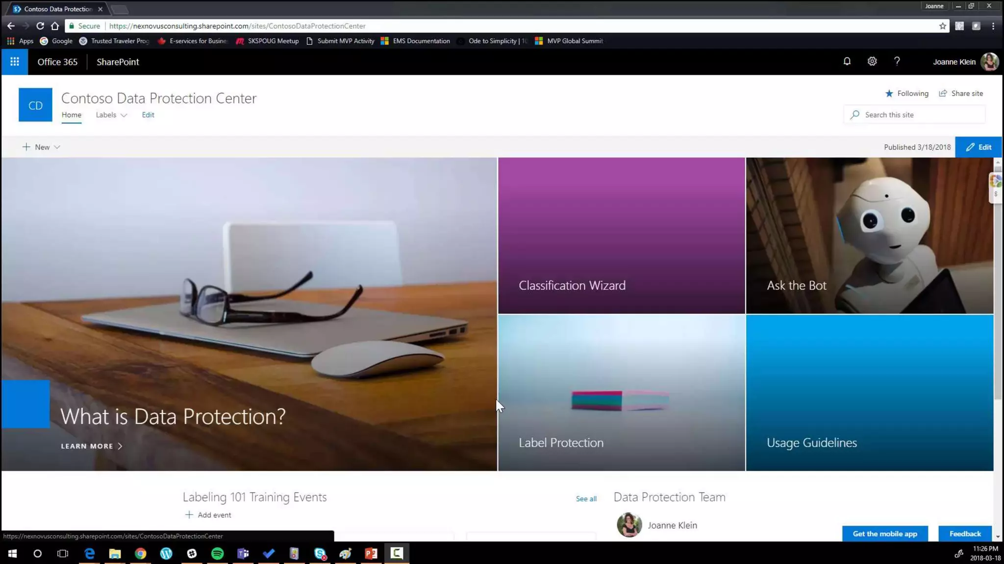Open the See all events link
1004x564 pixels.
586,499
